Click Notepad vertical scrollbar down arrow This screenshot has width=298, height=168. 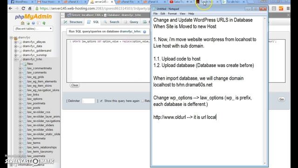click(265, 163)
